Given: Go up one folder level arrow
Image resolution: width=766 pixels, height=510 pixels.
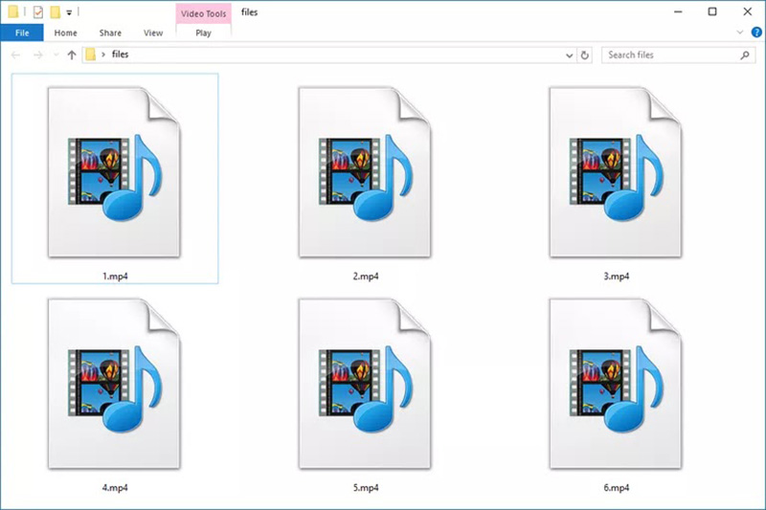Looking at the screenshot, I should tap(72, 55).
